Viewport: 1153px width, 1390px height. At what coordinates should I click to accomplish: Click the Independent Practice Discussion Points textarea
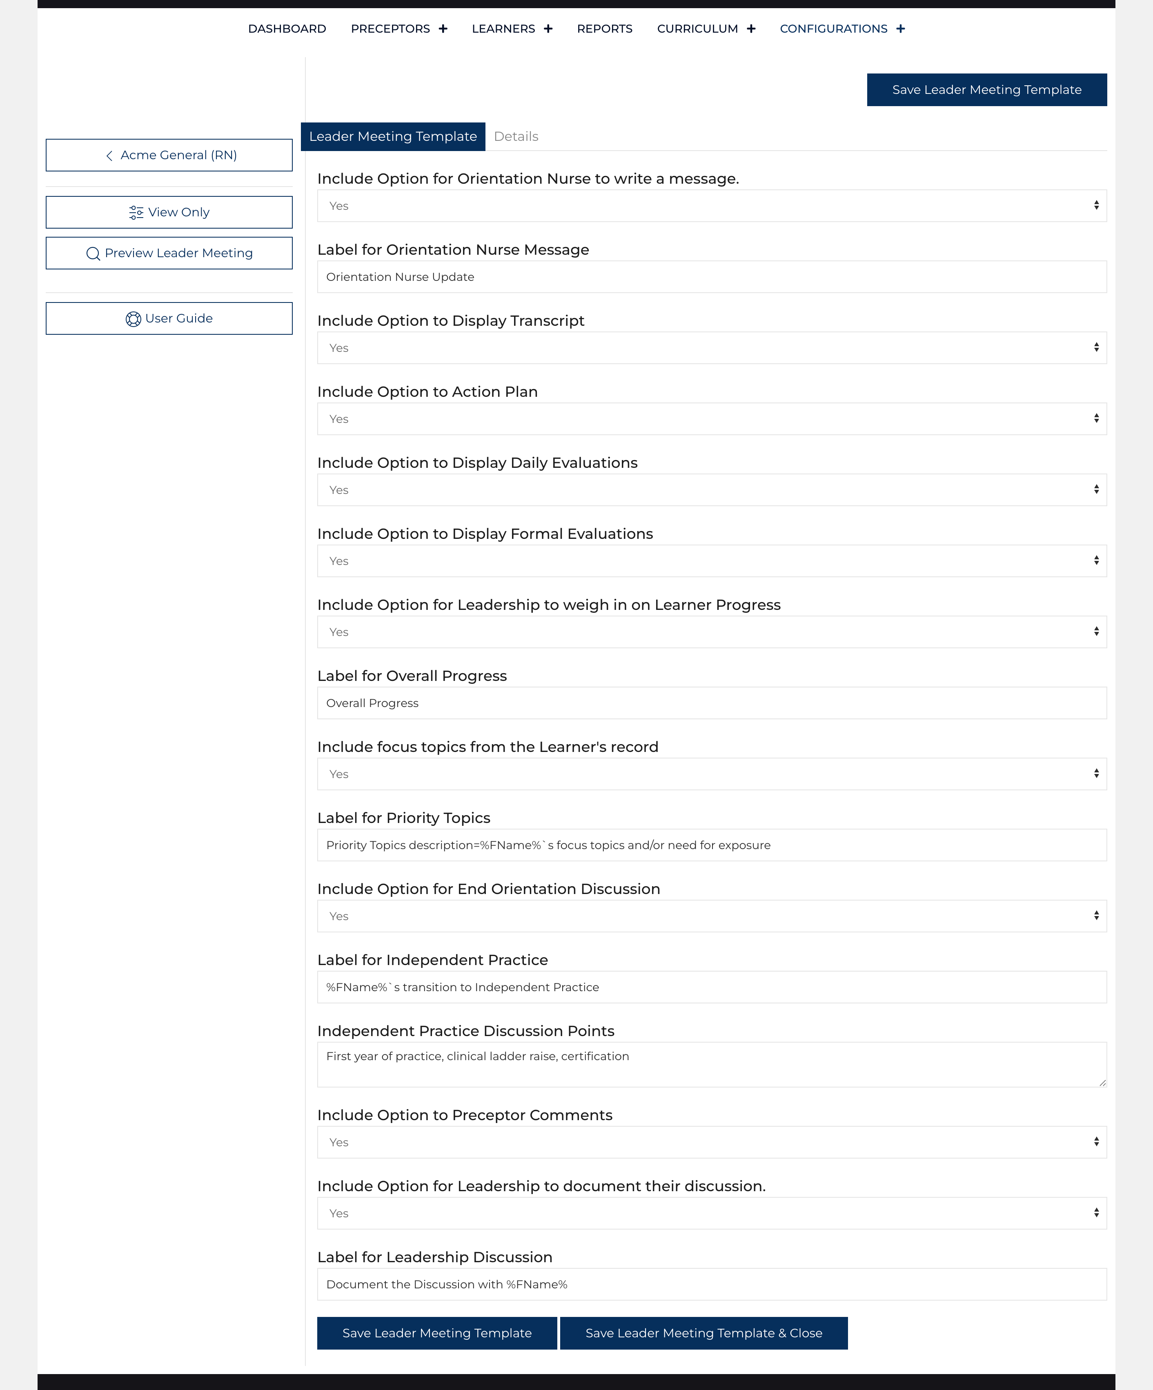click(711, 1064)
